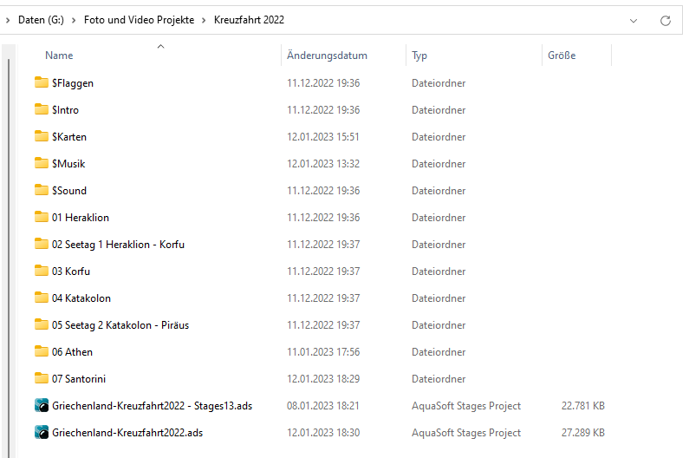Screen dimensions: 689x458
Task: Go to Daten (G:) in breadcrumb
Action: pos(43,20)
